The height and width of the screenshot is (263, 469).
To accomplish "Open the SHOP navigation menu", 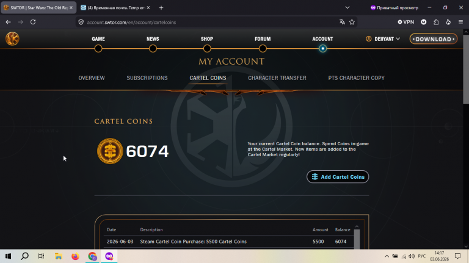I will coord(206,39).
